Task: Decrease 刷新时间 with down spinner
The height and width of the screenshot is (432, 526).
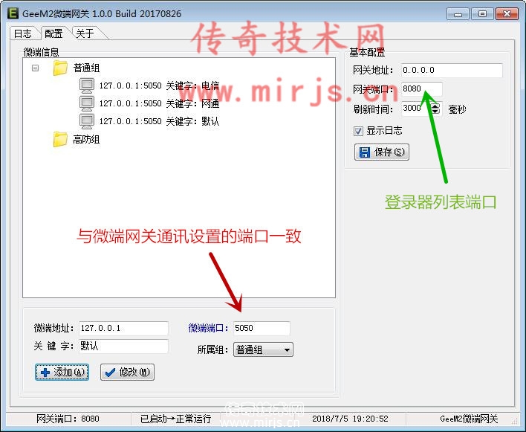Action: (435, 112)
